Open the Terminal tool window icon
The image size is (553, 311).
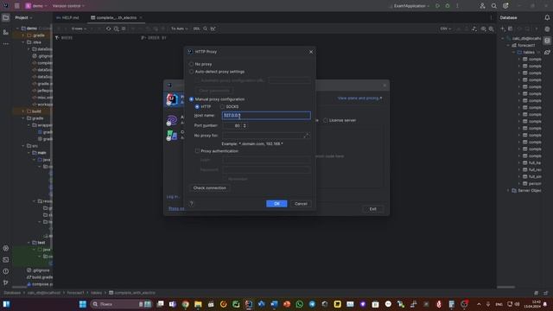6,260
